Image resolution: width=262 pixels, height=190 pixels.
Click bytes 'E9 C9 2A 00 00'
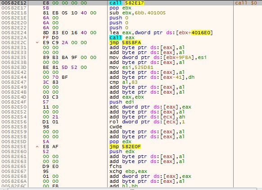65,43
